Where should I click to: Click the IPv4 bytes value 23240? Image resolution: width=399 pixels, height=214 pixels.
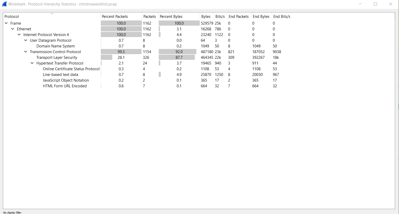click(206, 35)
